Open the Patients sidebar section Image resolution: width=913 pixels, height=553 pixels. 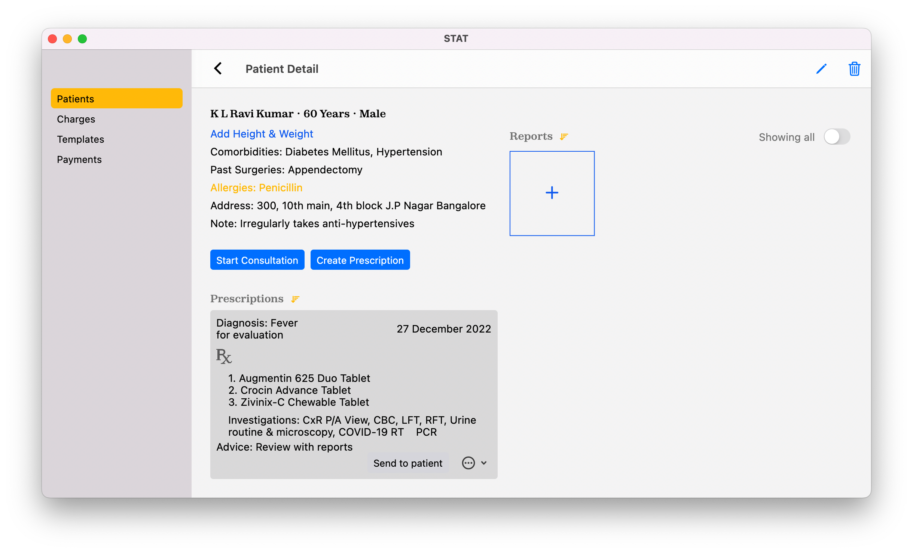click(116, 99)
